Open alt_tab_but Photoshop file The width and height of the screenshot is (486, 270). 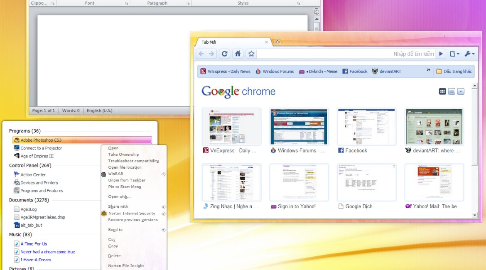pos(28,226)
